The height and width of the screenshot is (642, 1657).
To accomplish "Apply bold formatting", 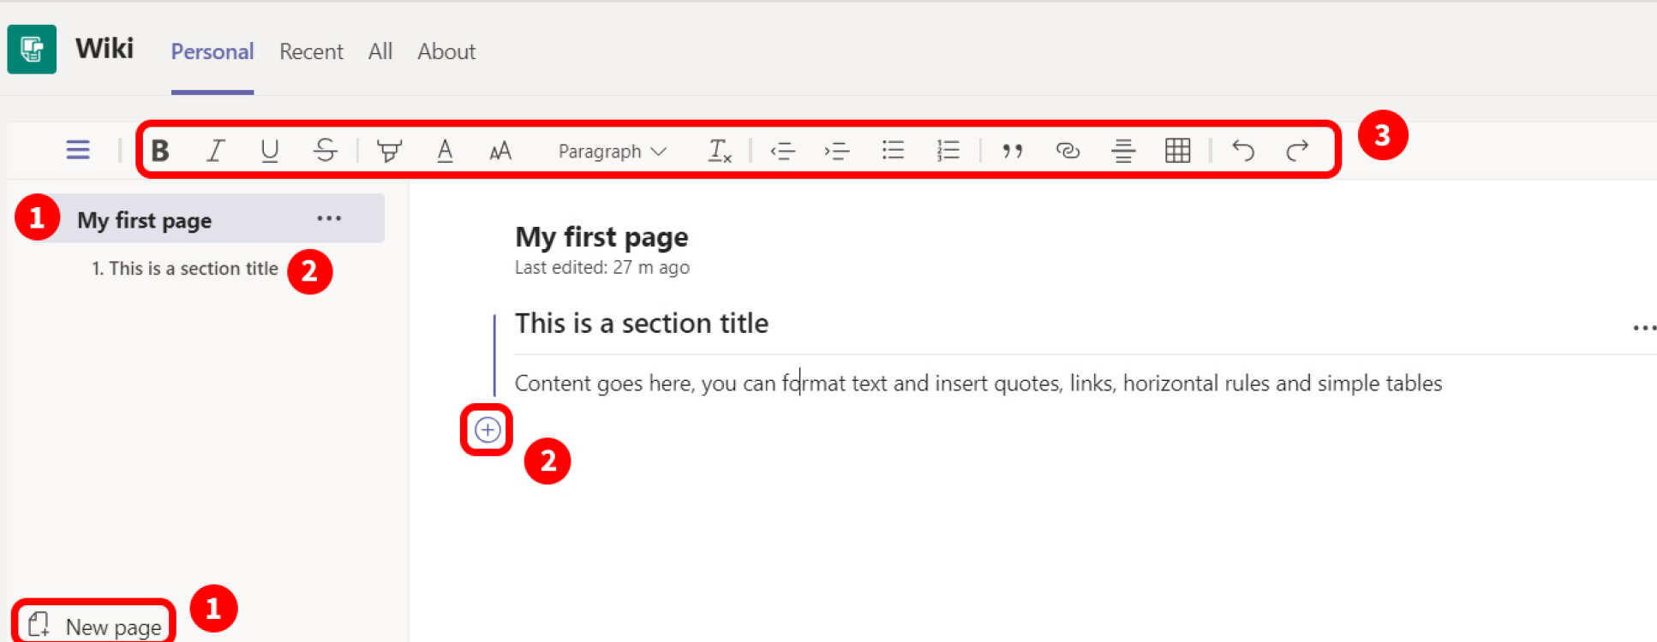I will coord(159,151).
